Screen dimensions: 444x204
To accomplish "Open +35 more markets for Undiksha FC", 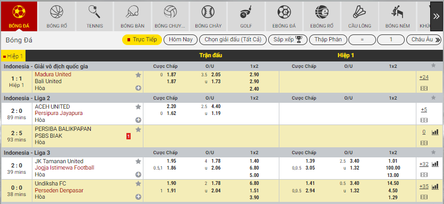I will [x=424, y=186].
